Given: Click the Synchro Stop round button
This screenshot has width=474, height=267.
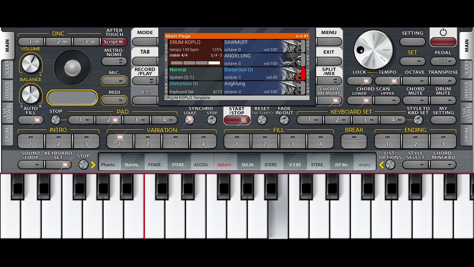Looking at the screenshot, I should coord(212,120).
